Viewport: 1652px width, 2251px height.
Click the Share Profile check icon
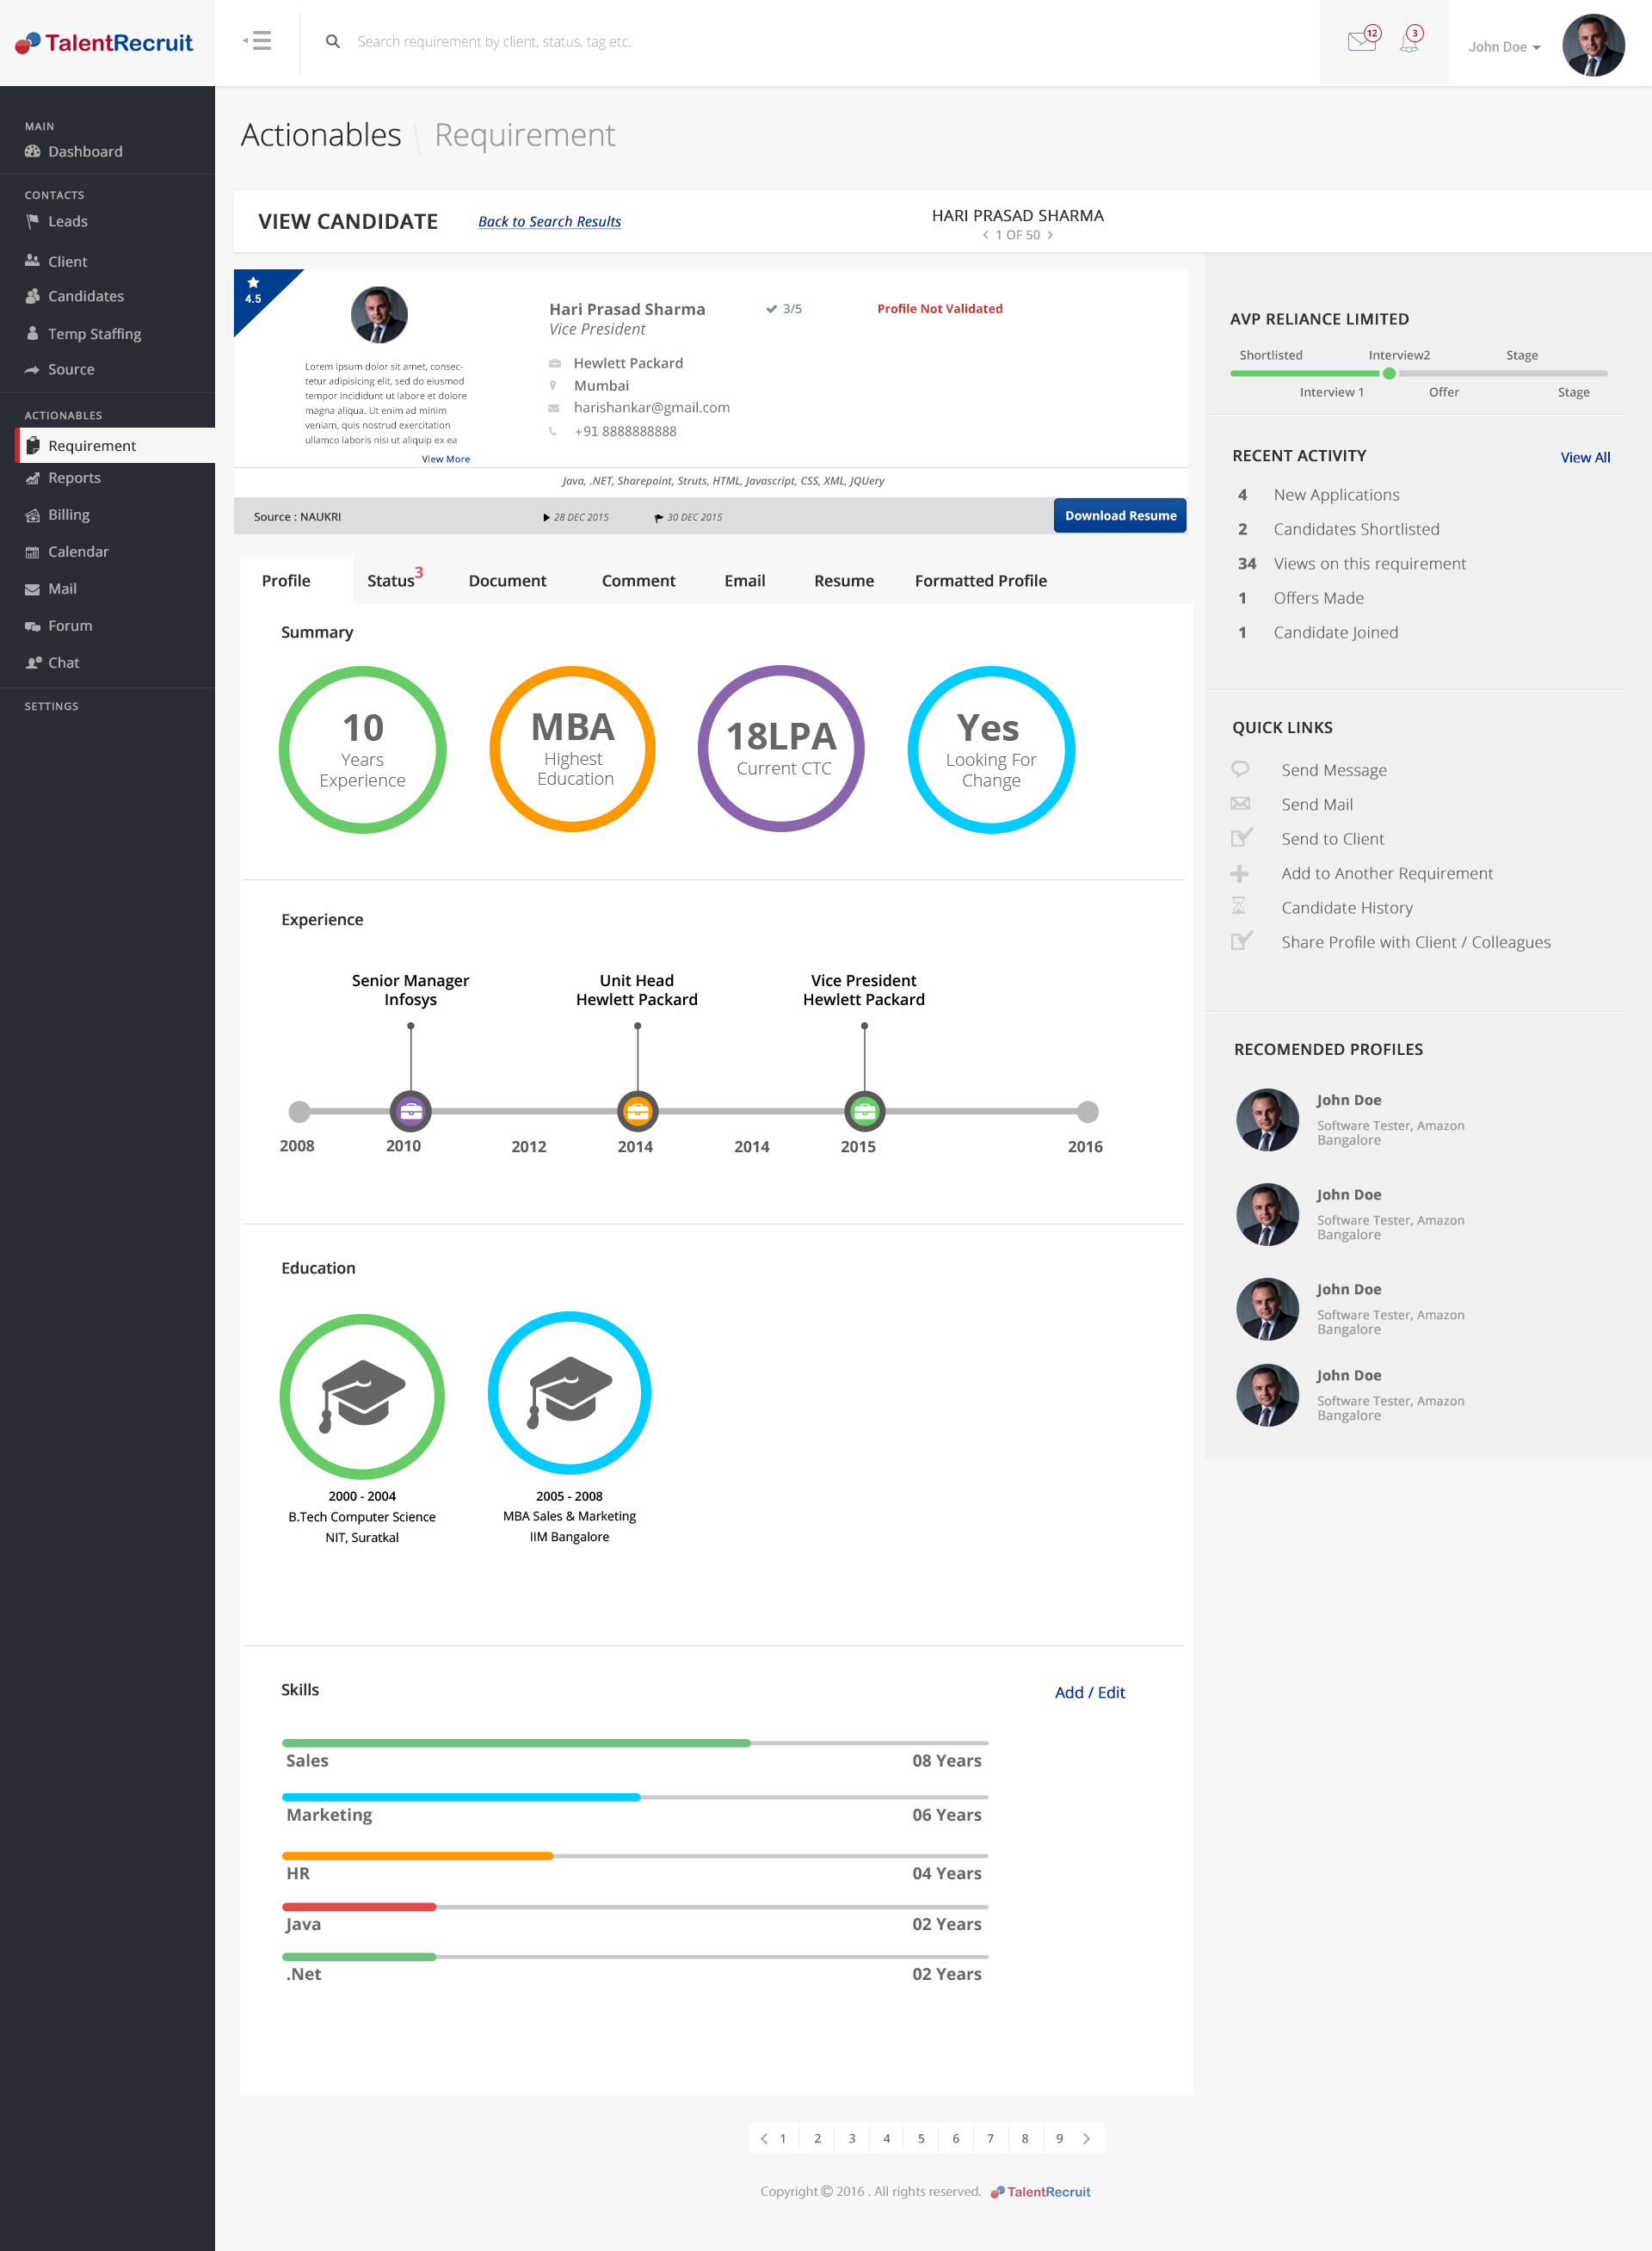click(1241, 940)
